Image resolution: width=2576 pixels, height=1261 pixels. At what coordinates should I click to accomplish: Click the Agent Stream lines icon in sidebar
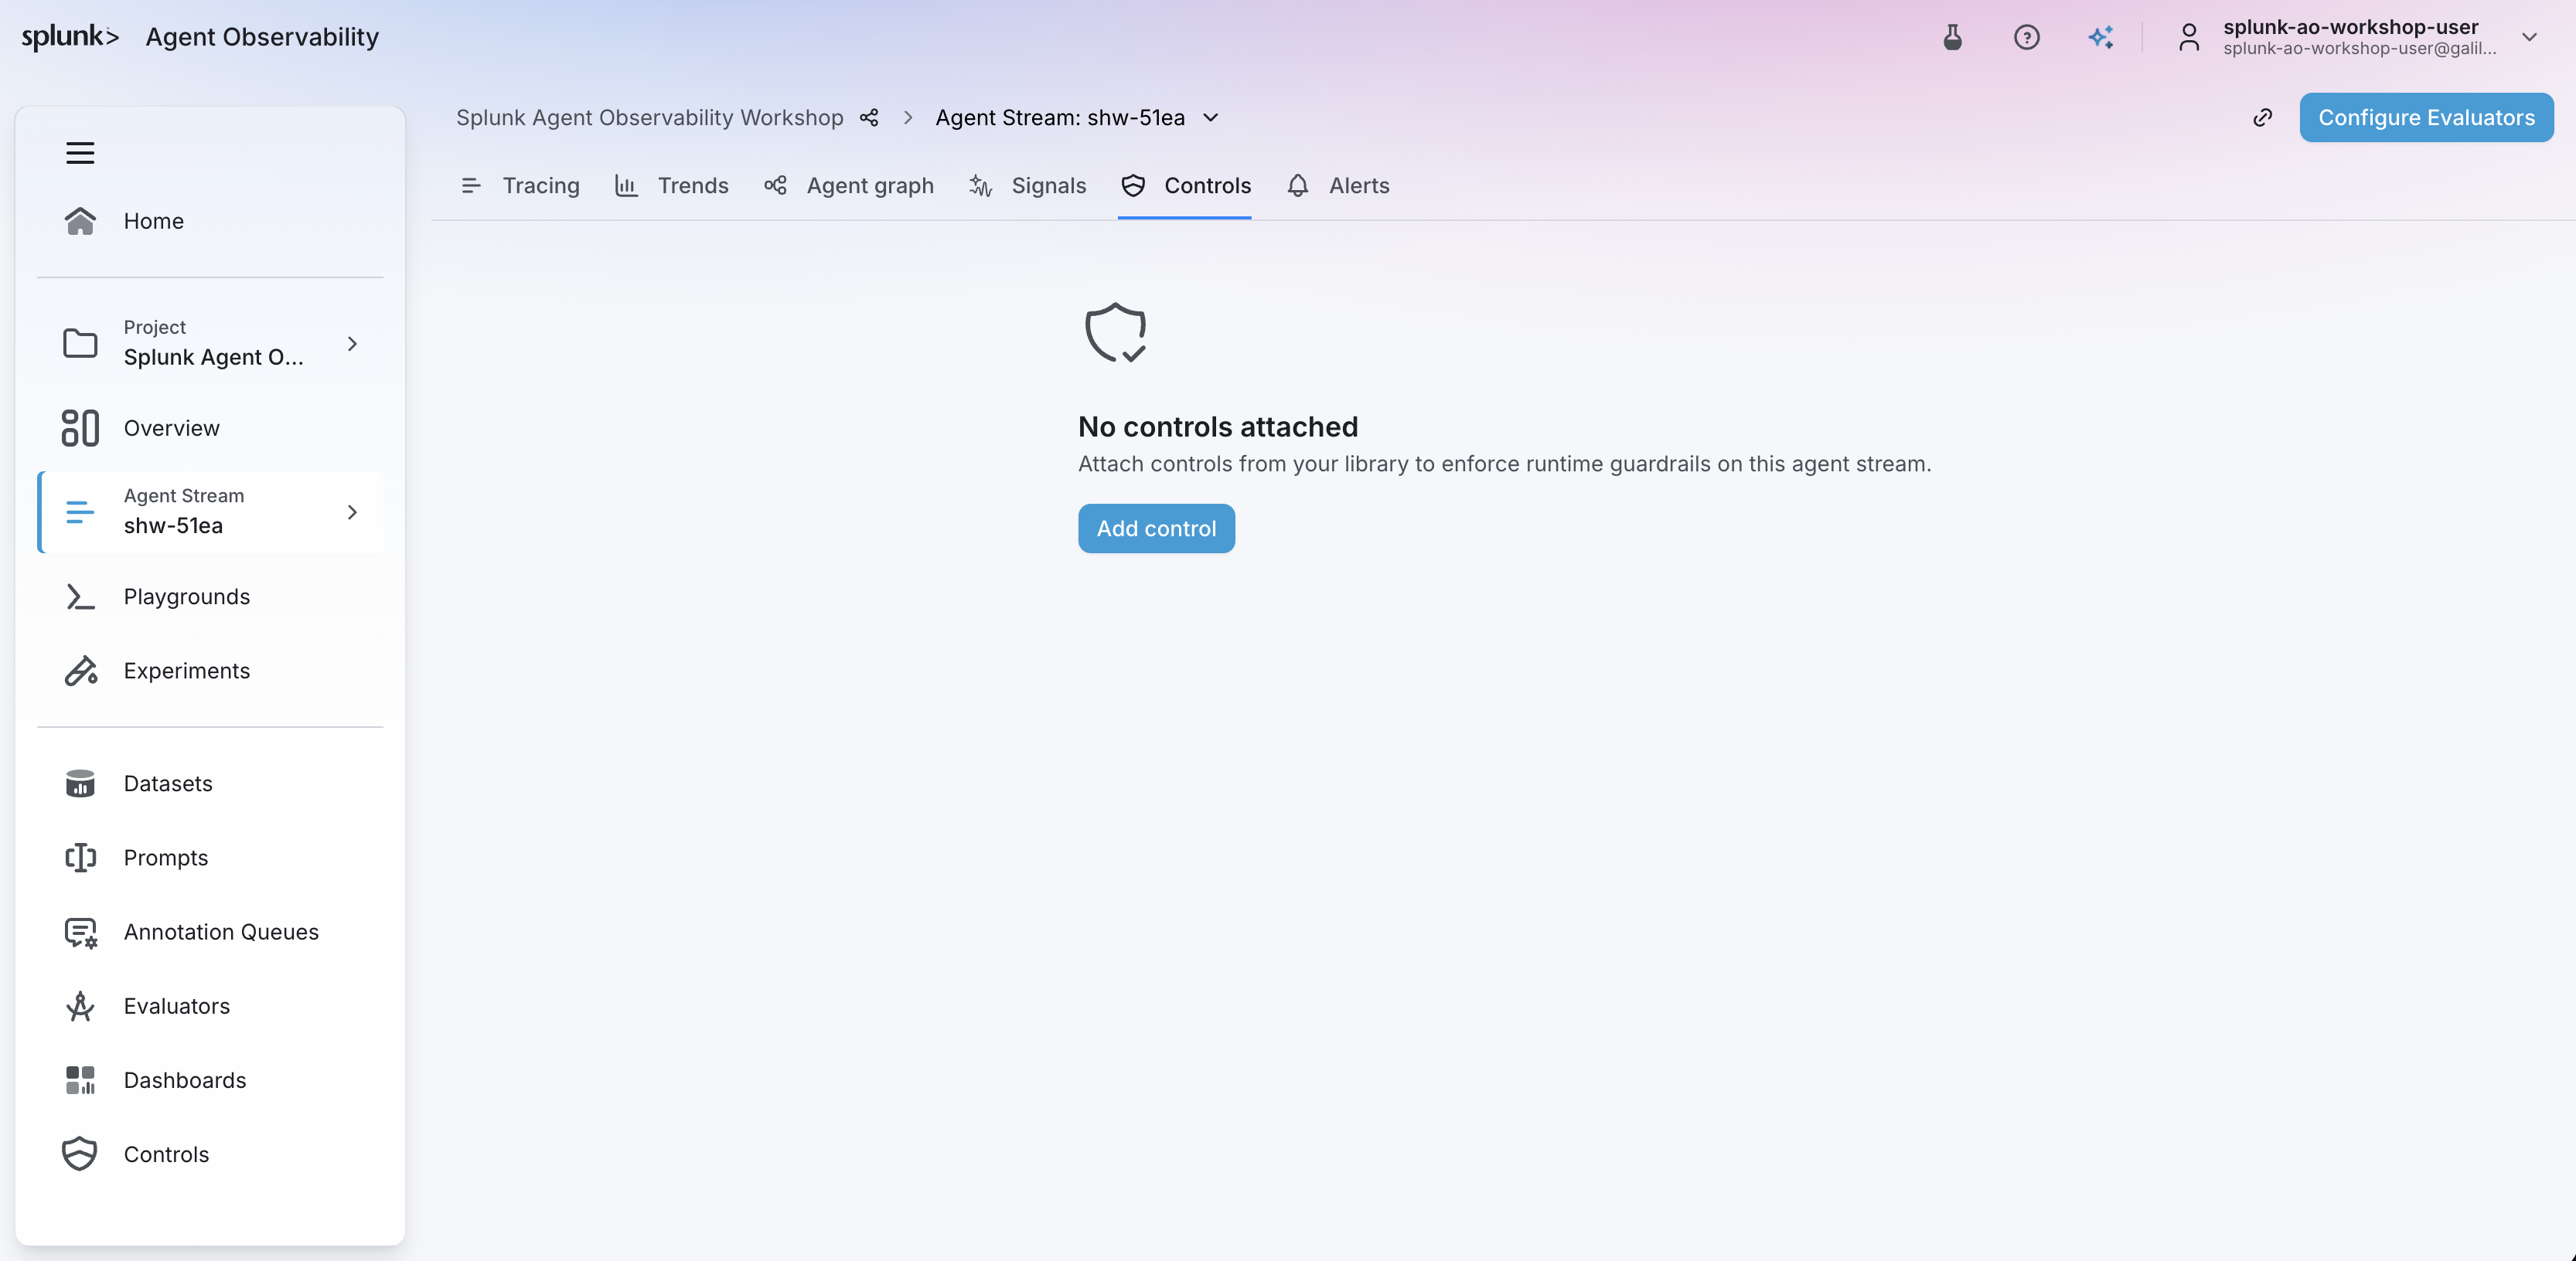[80, 512]
